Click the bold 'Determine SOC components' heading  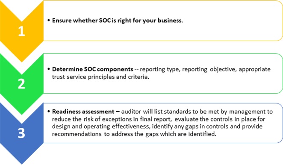[93, 69]
